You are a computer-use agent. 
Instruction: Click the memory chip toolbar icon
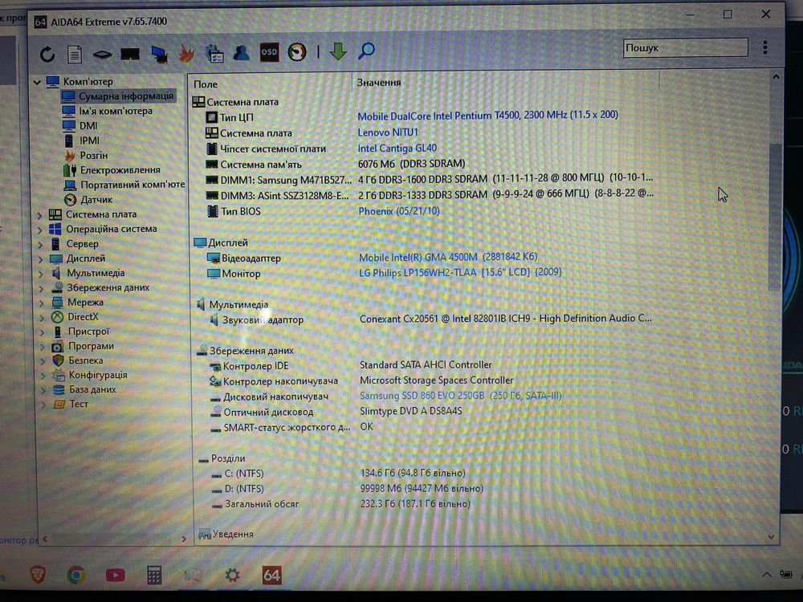pos(103,55)
